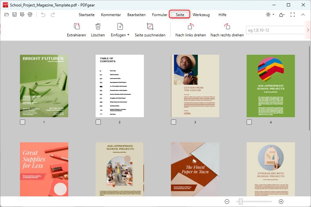Open the theme brightness dropdown
This screenshot has height=207, width=311.
click(270, 14)
